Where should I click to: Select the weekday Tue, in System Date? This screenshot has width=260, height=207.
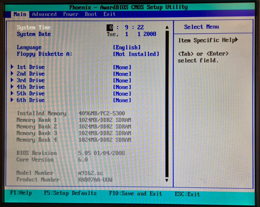[x=113, y=34]
